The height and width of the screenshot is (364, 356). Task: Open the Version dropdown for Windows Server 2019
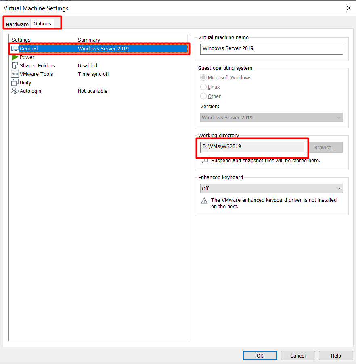pos(271,117)
